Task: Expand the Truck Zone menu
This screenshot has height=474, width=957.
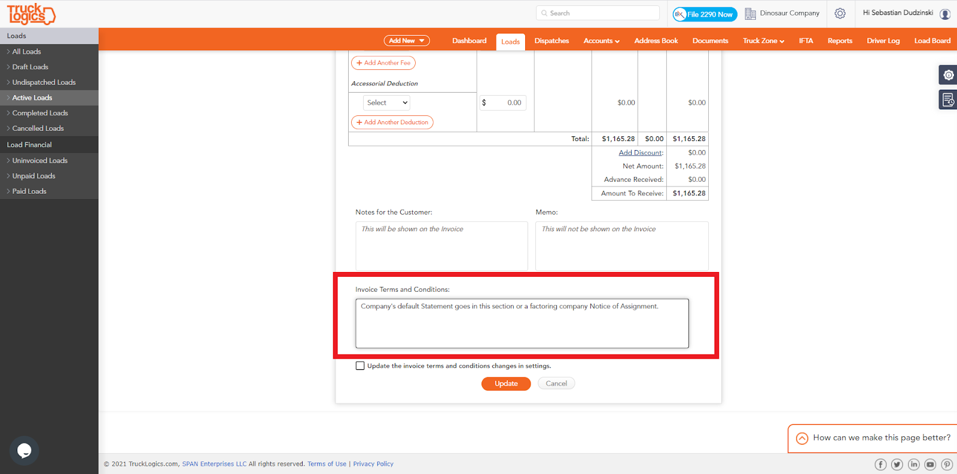Action: click(763, 41)
